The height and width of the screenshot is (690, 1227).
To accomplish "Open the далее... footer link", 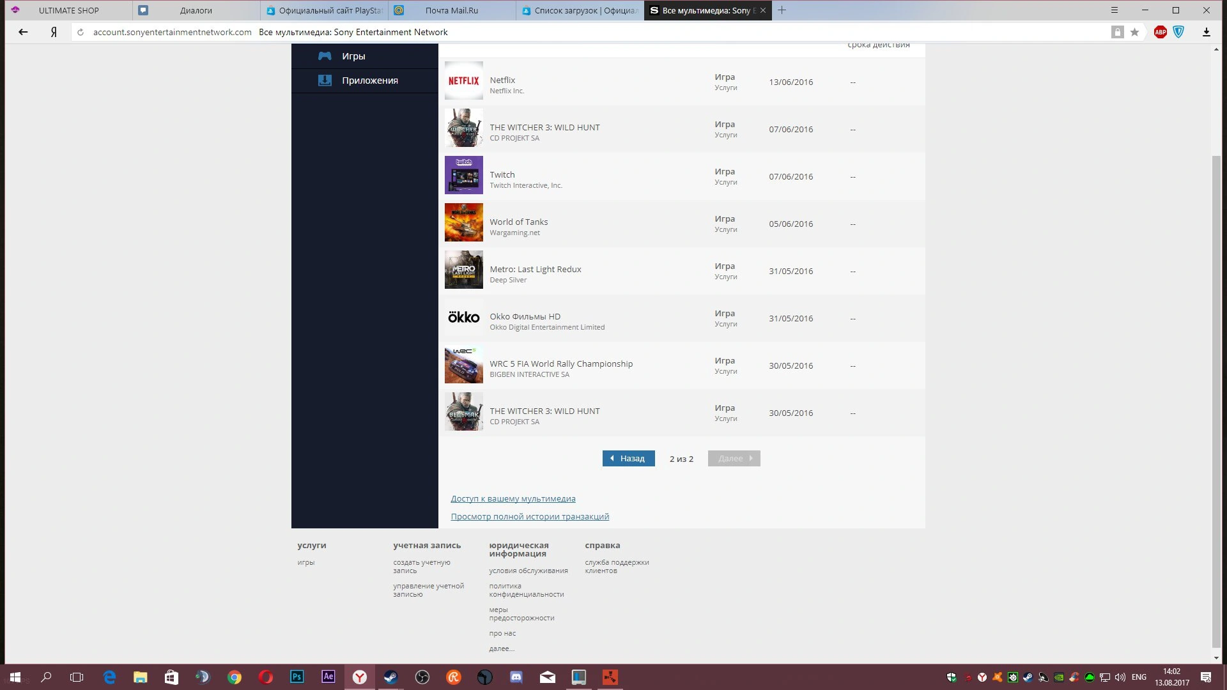I will (502, 648).
